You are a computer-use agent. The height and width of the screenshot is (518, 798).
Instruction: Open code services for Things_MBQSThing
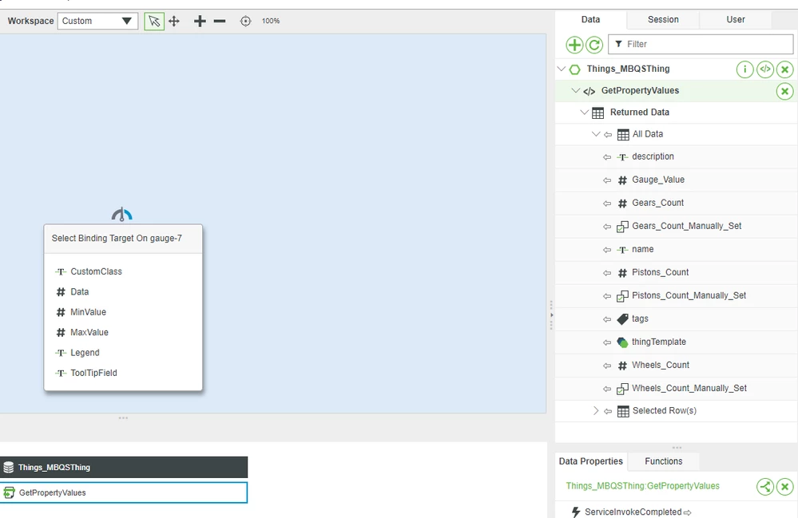tap(765, 69)
